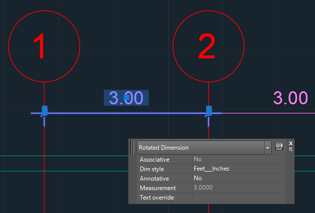Select the Dim style property label
Viewport: 315px width, 213px height.
pyautogui.click(x=152, y=169)
